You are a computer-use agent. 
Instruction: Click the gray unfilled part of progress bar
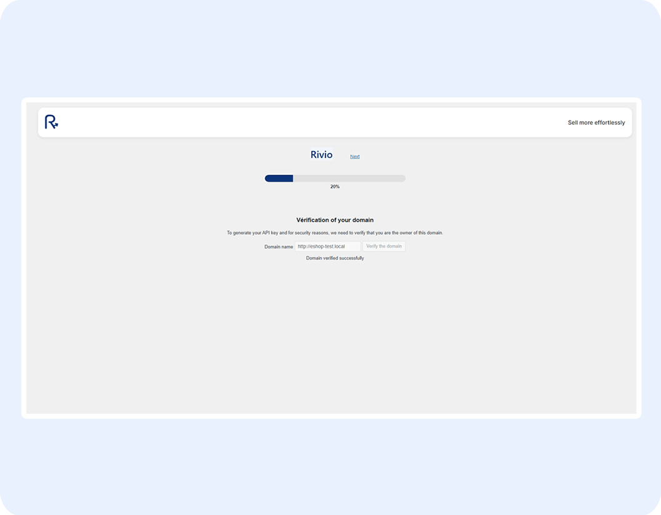click(x=350, y=179)
